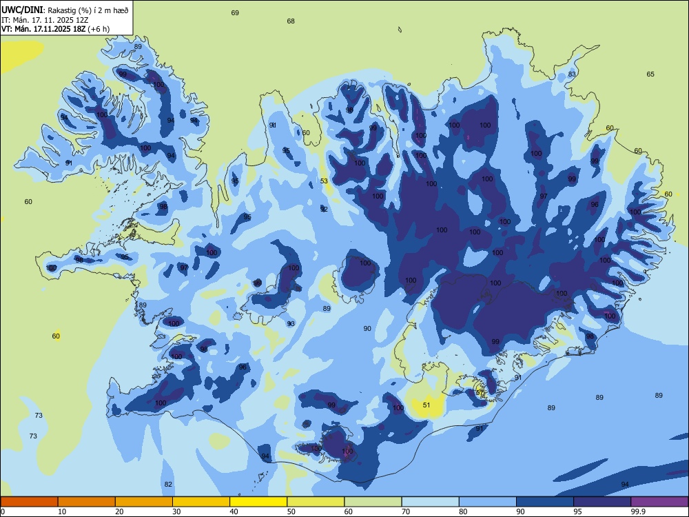Choose the navy 95–99.9 legend swatch
Screen dimensions: 689x517
(x=602, y=502)
